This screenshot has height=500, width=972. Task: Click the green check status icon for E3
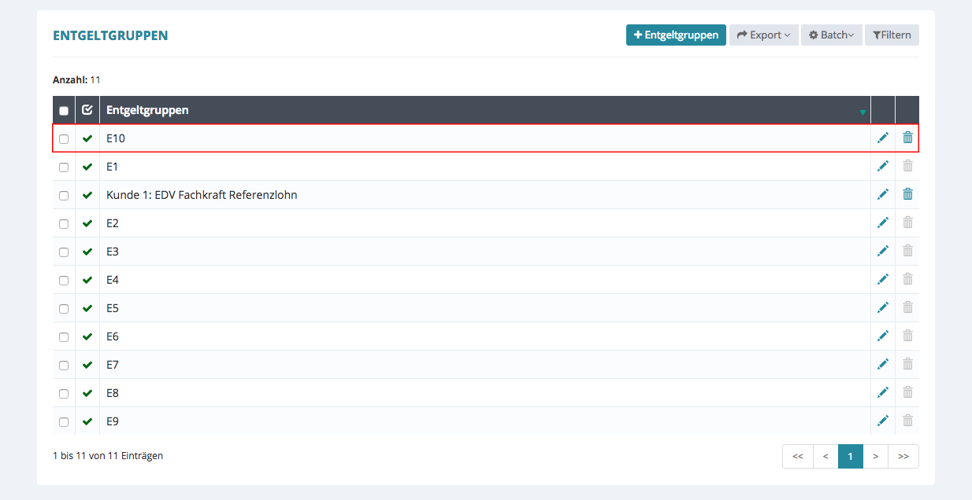click(87, 252)
